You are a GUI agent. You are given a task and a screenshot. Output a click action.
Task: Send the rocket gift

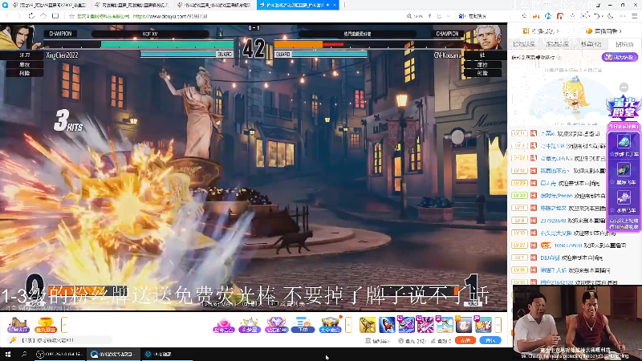tap(387, 325)
